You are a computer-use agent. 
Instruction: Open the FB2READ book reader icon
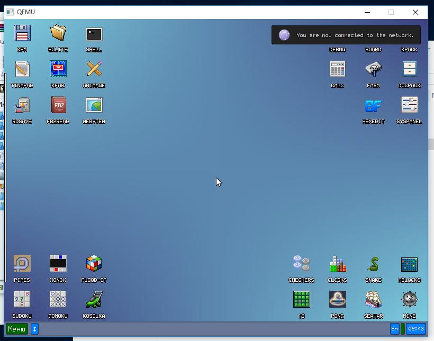coord(58,105)
